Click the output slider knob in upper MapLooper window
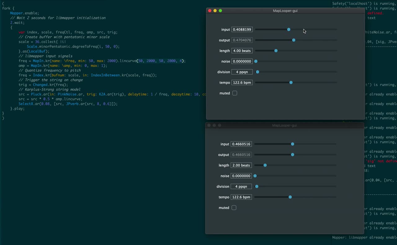 (x=294, y=40)
